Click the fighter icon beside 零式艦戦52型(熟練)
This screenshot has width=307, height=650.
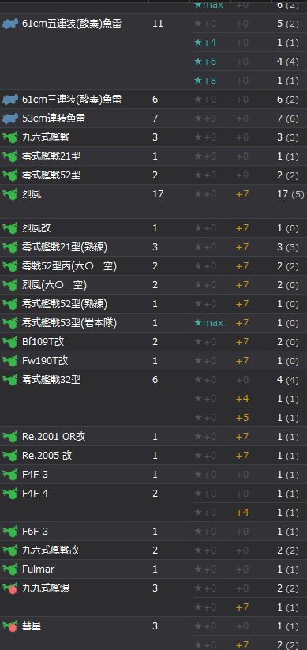10,304
